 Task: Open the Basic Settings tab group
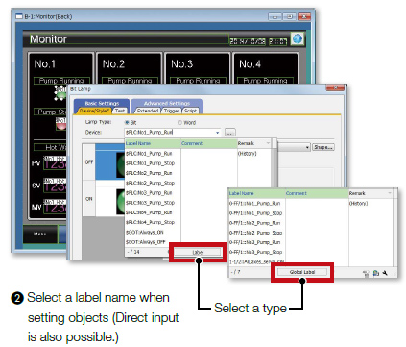(102, 103)
